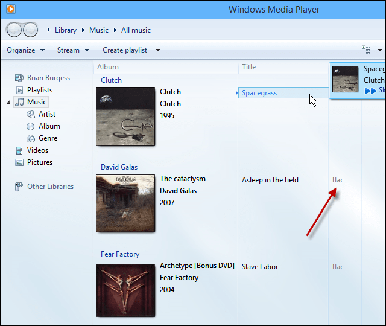
Task: Click the year 2004 under Fear Factory
Action: 167,290
